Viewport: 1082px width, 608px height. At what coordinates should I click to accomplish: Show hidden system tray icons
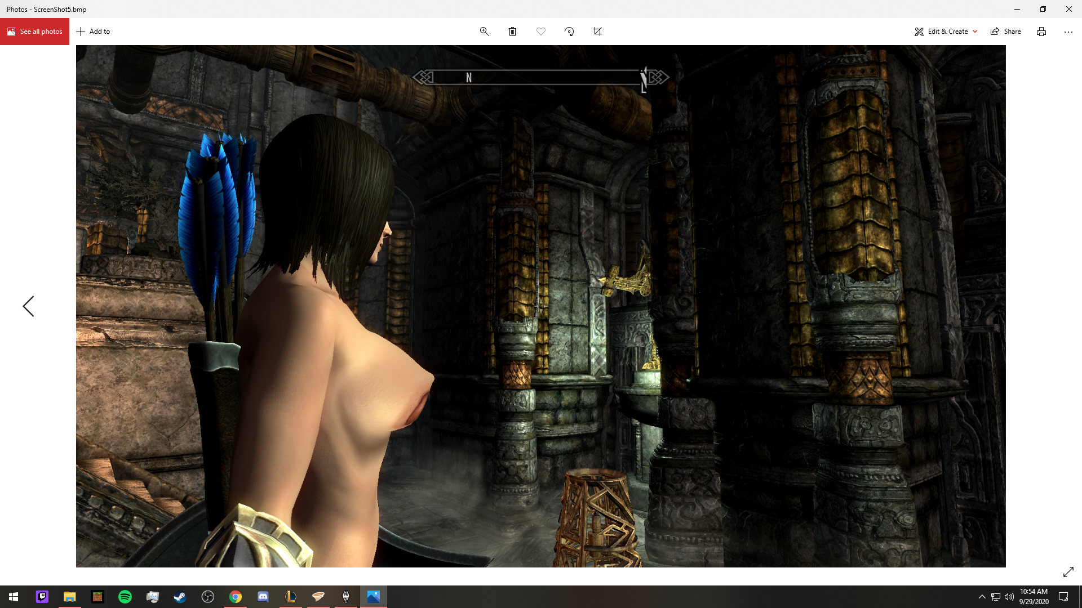click(x=982, y=597)
